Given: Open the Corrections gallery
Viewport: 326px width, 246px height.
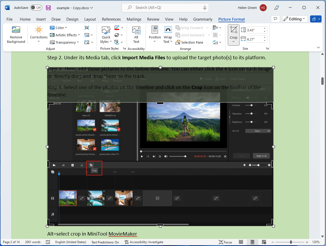Looking at the screenshot, I should pyautogui.click(x=38, y=35).
